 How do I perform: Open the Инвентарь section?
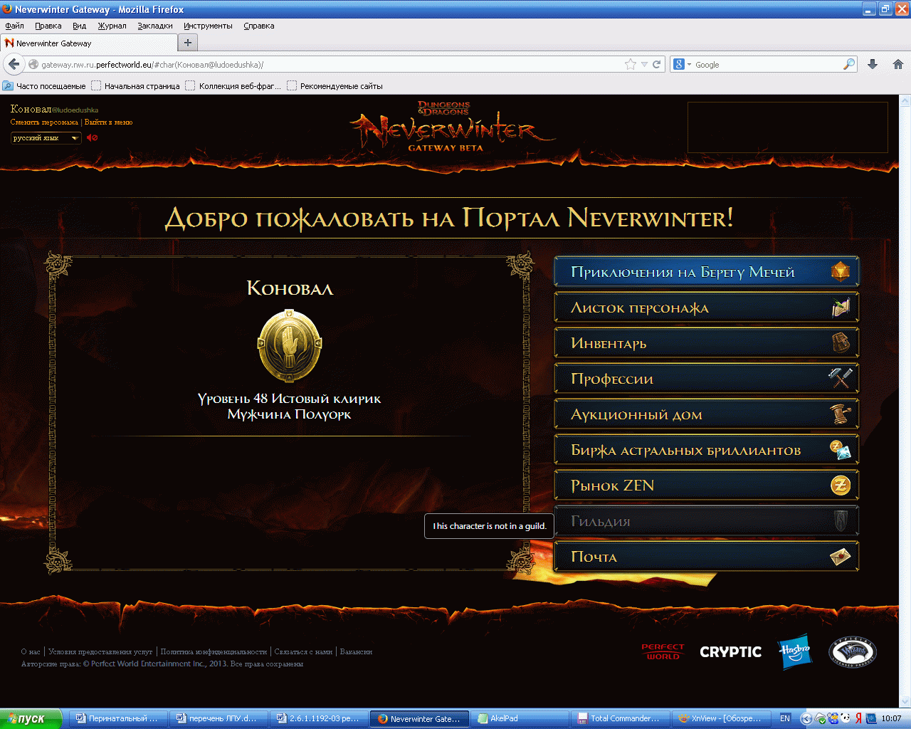(x=707, y=343)
